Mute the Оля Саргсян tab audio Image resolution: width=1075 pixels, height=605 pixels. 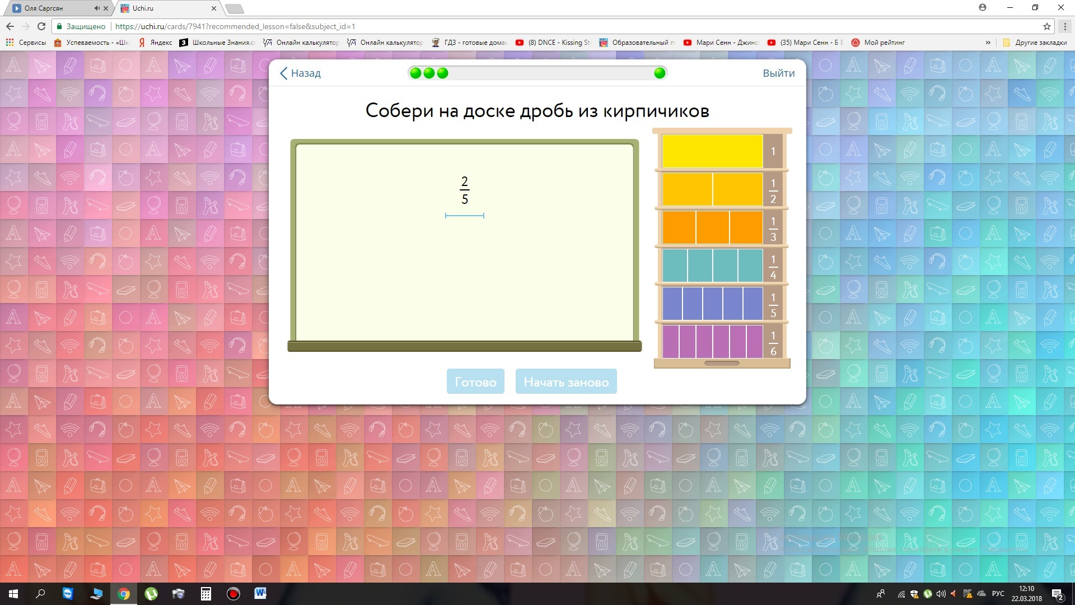coord(97,8)
